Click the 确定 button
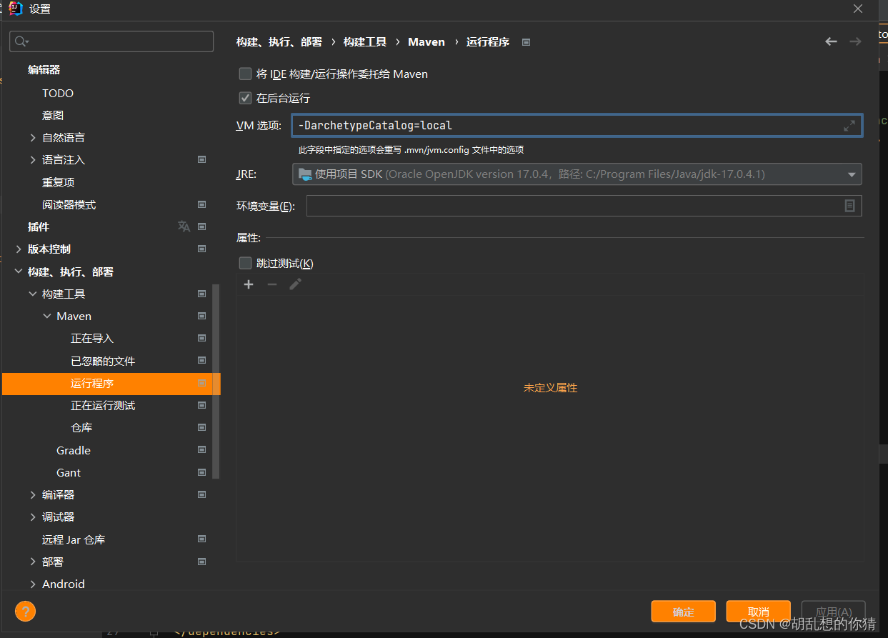Image resolution: width=888 pixels, height=638 pixels. (x=683, y=612)
